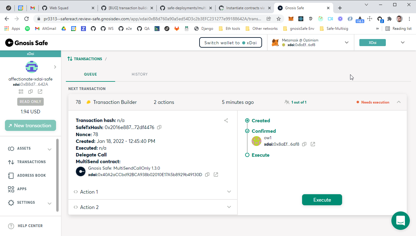
Task: Open a new browser tab
Action: point(340,8)
